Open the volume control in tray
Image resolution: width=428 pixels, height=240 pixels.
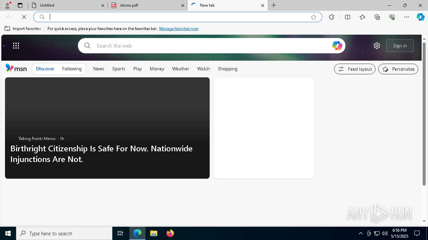point(385,233)
